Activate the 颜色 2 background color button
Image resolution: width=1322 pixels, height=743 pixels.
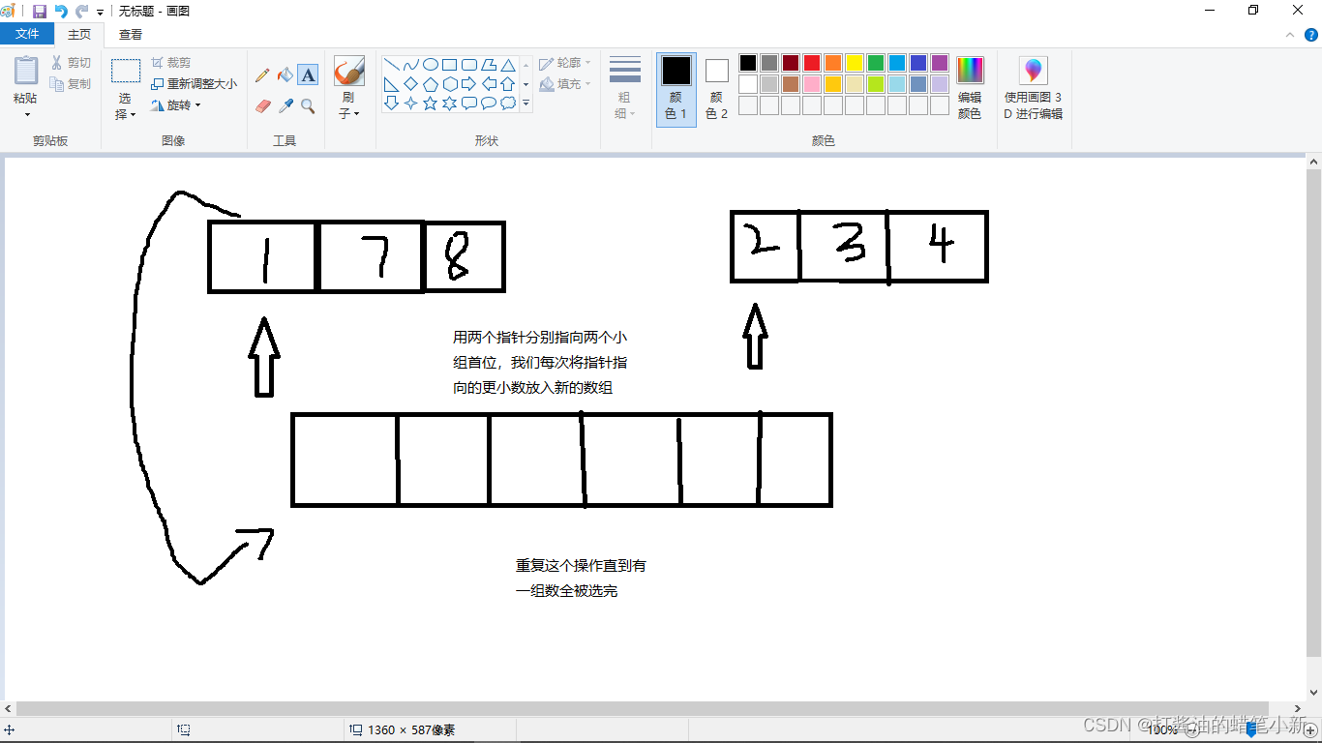716,89
